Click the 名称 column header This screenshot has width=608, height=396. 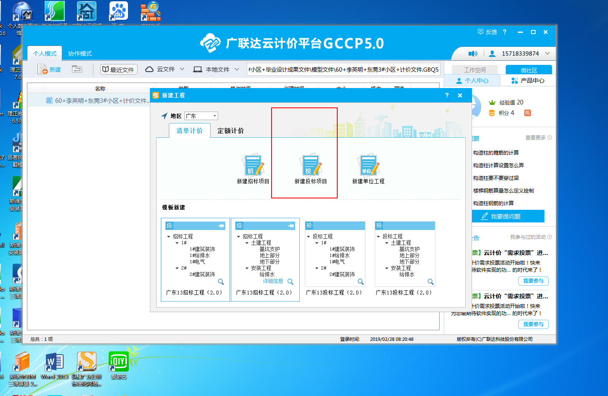click(x=100, y=88)
